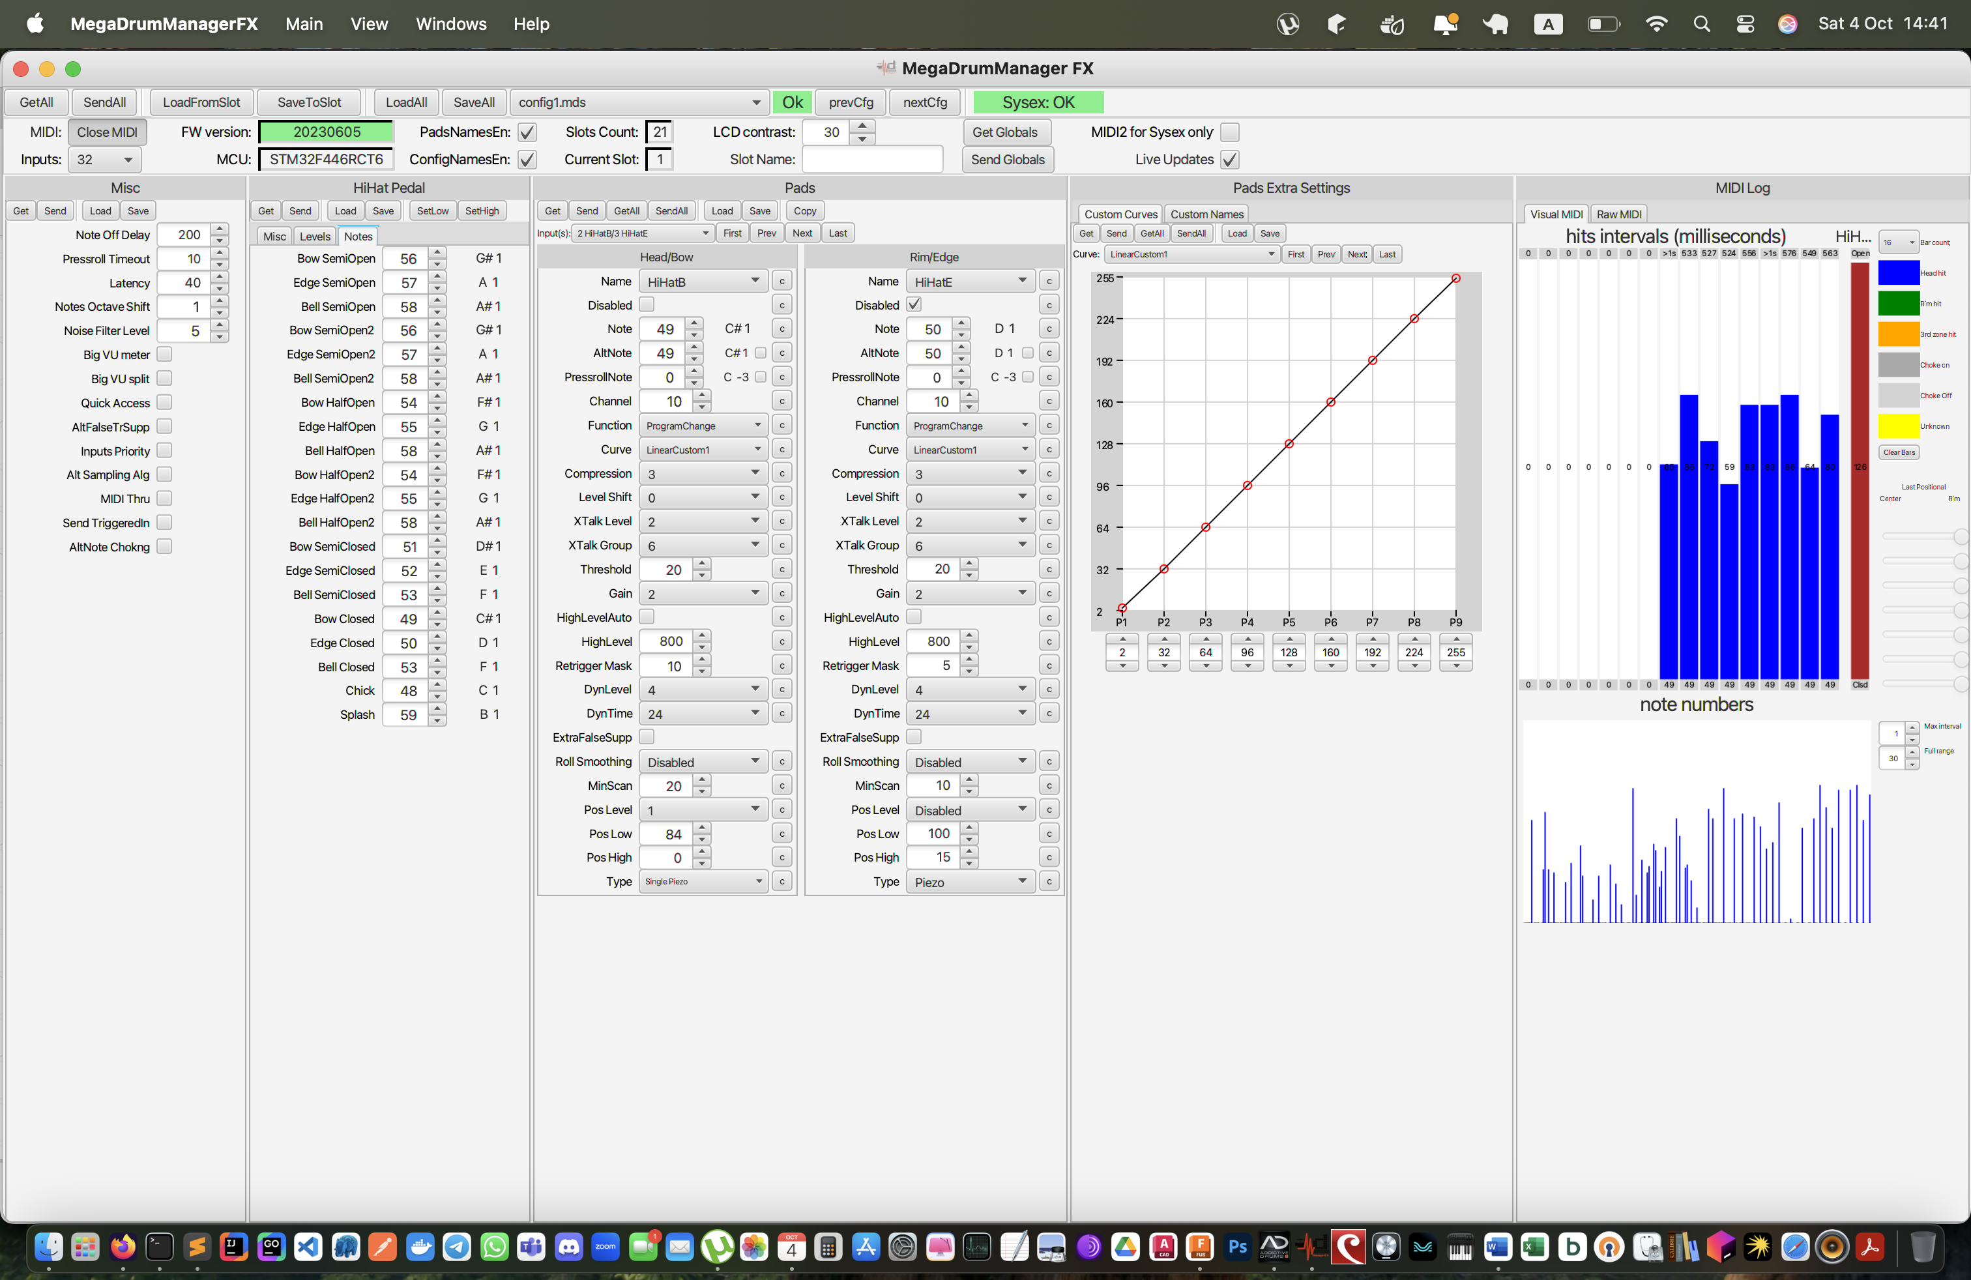This screenshot has height=1280, width=1971.
Task: Open the Levels tab in HiHat Pedal
Action: pyautogui.click(x=315, y=236)
